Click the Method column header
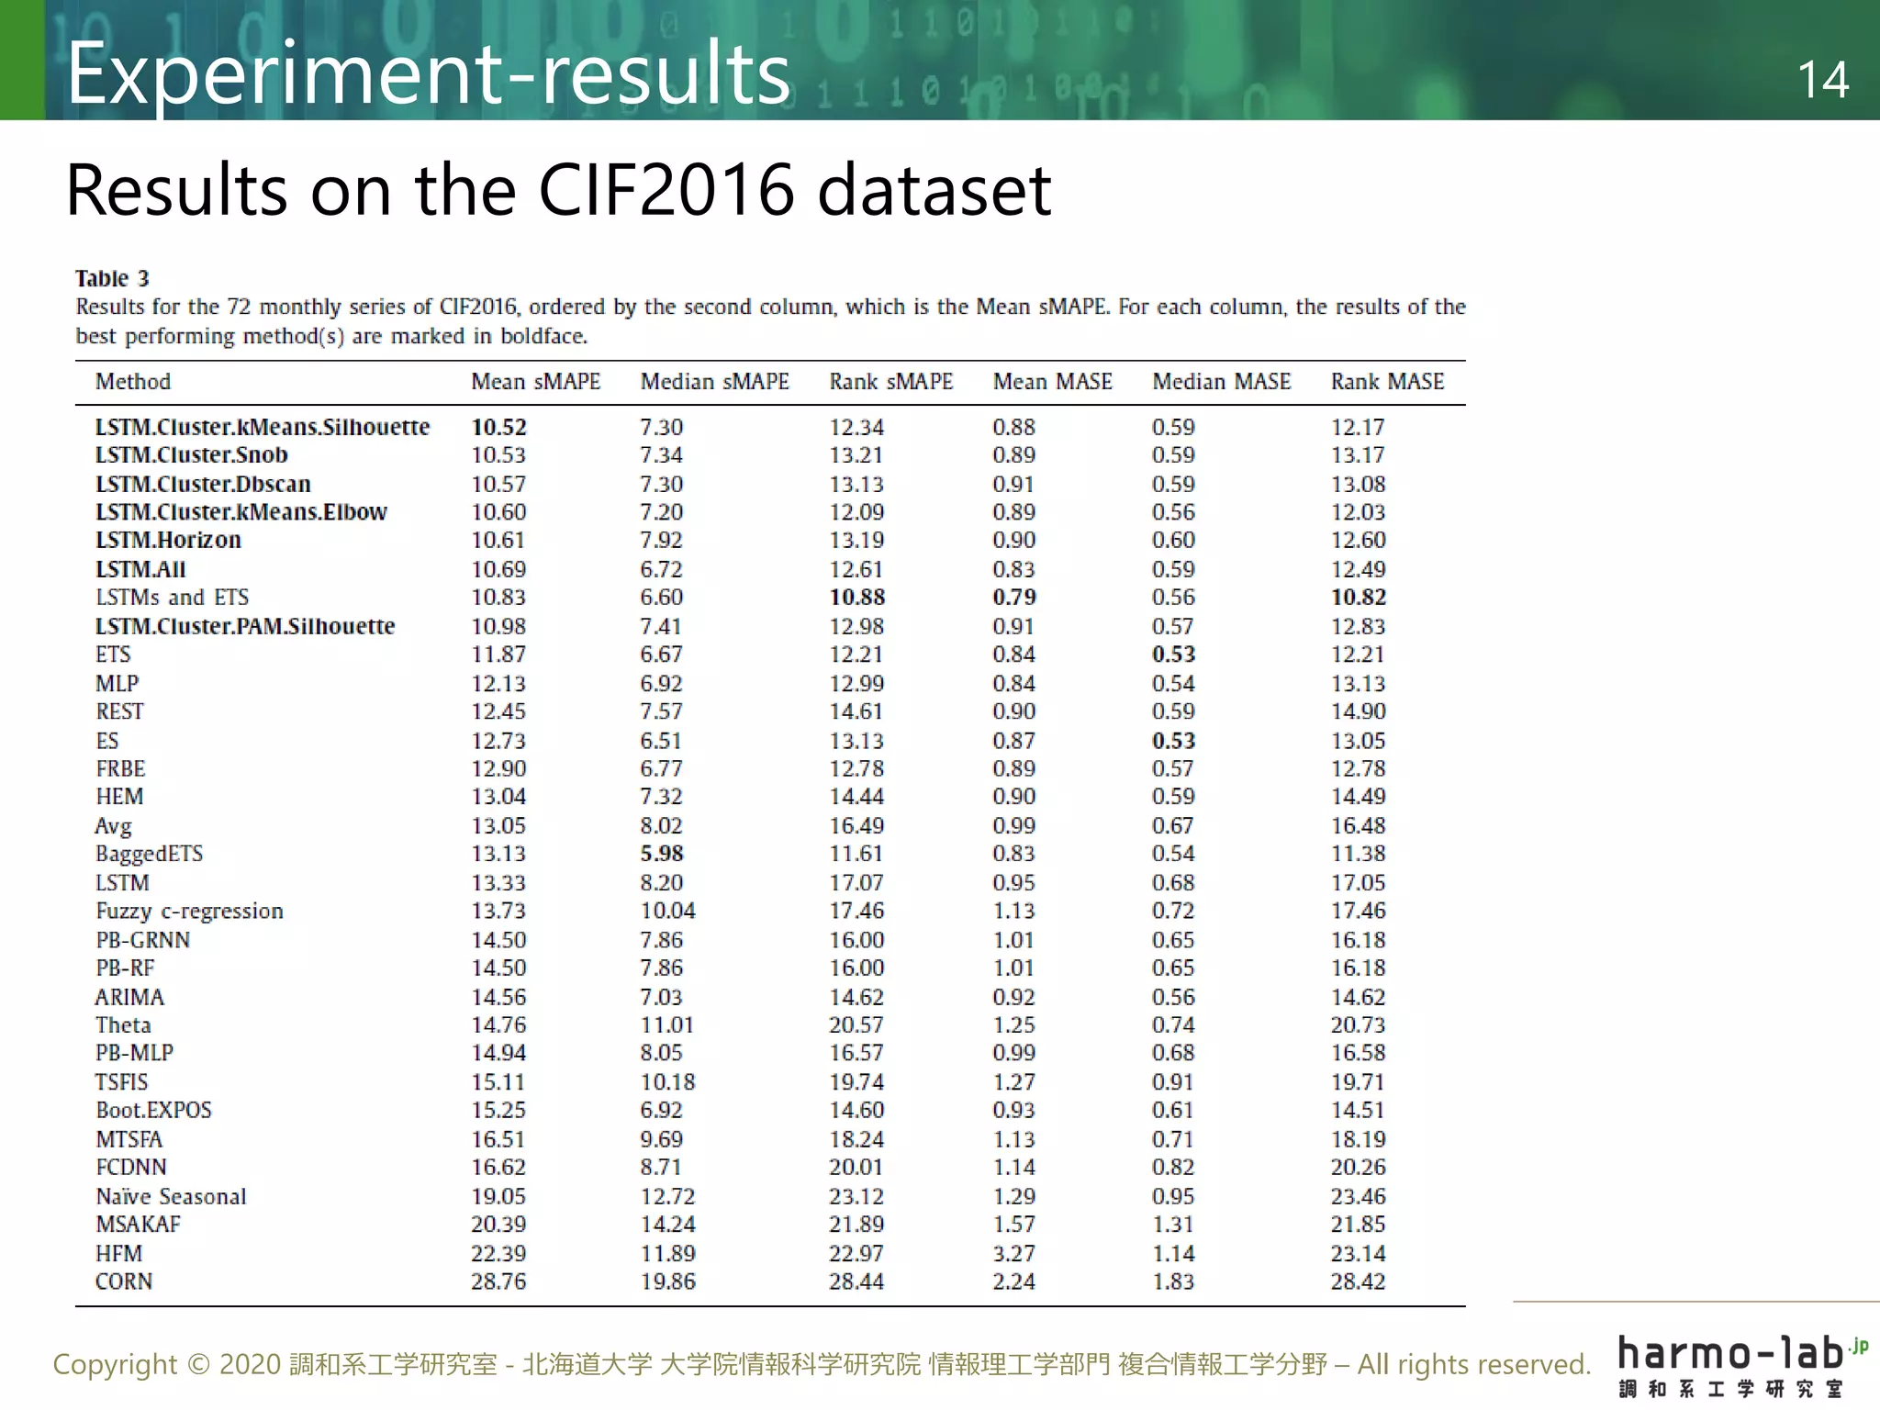Viewport: 1880px width, 1410px height. (133, 382)
